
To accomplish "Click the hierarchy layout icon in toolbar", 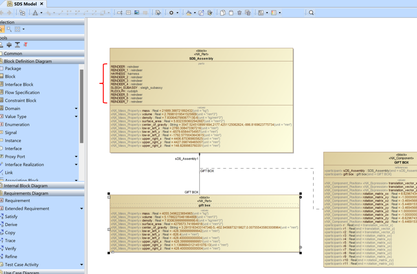I will click(35, 13).
